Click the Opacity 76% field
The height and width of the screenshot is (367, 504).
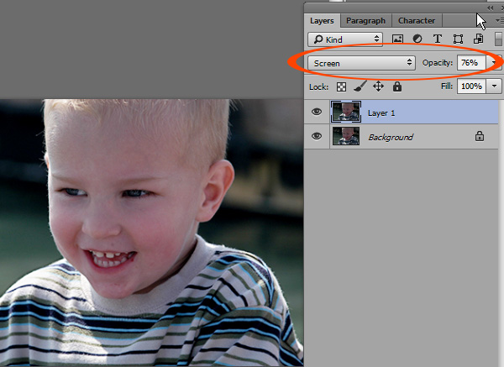click(x=471, y=63)
